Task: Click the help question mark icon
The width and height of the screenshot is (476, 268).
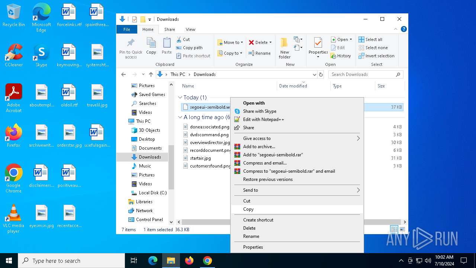Action: click(x=403, y=29)
